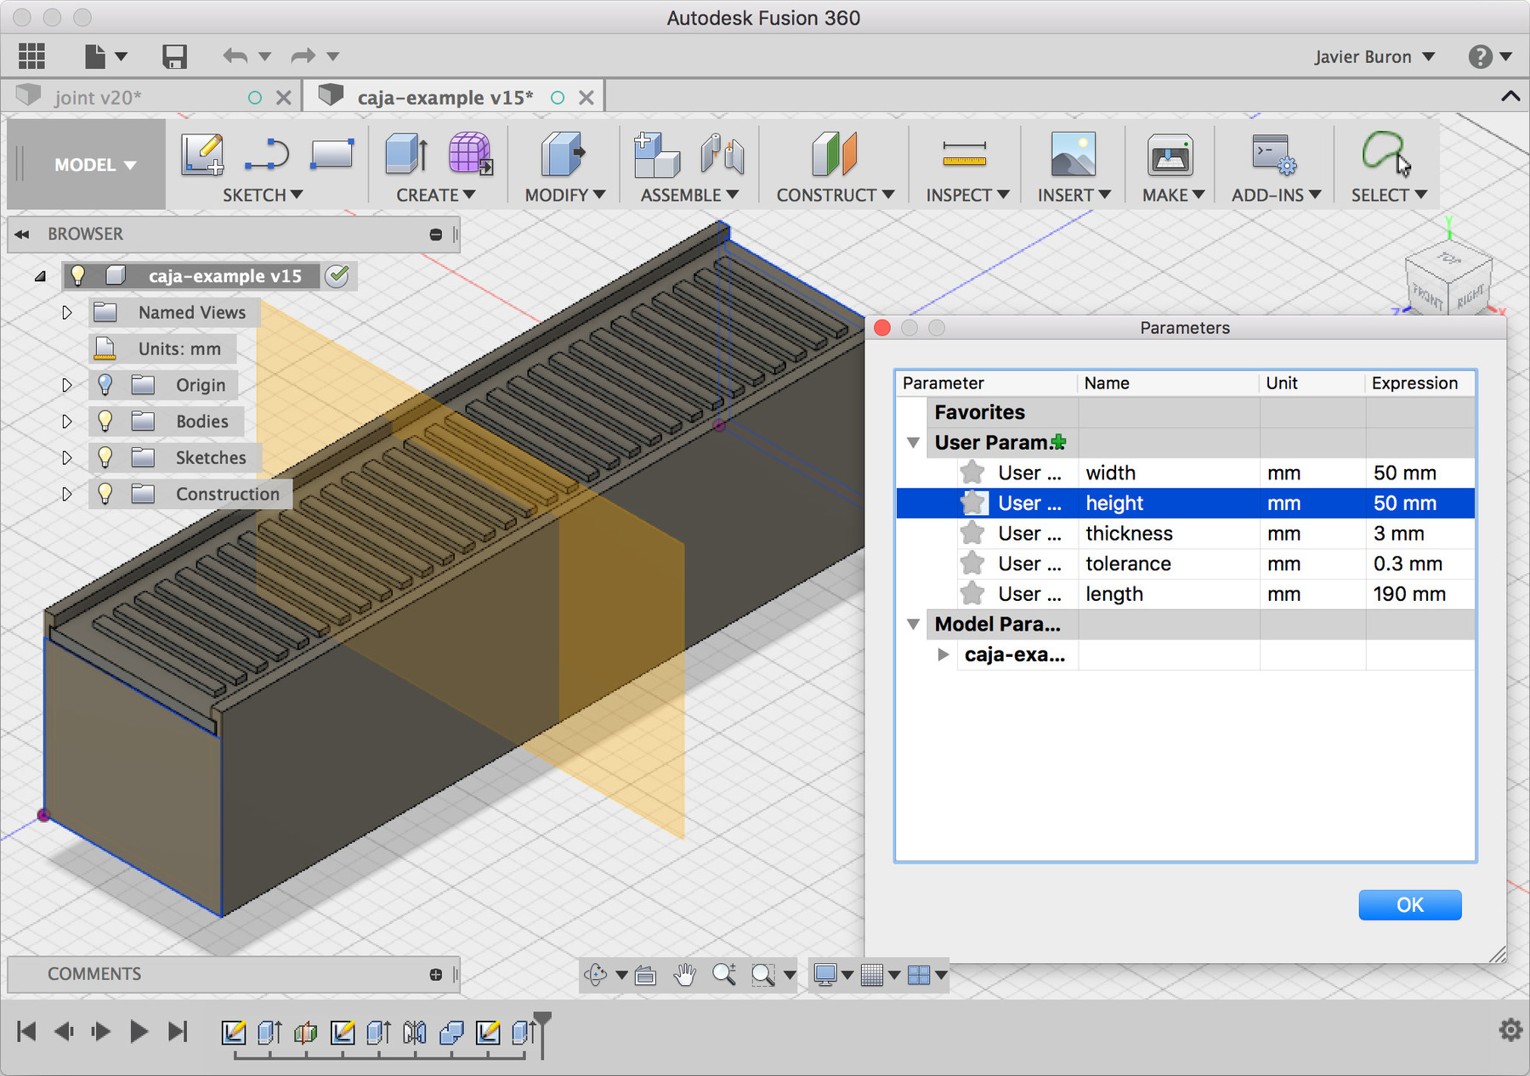Select the New Component assemble icon
This screenshot has height=1076, width=1530.
[656, 155]
